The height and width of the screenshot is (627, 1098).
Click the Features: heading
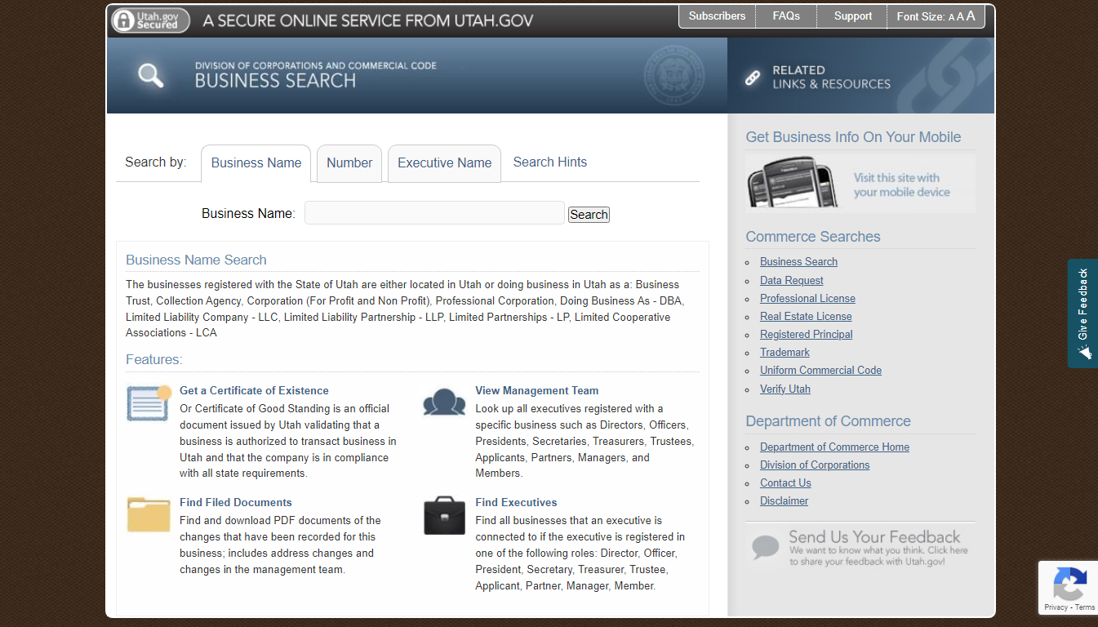coord(154,359)
